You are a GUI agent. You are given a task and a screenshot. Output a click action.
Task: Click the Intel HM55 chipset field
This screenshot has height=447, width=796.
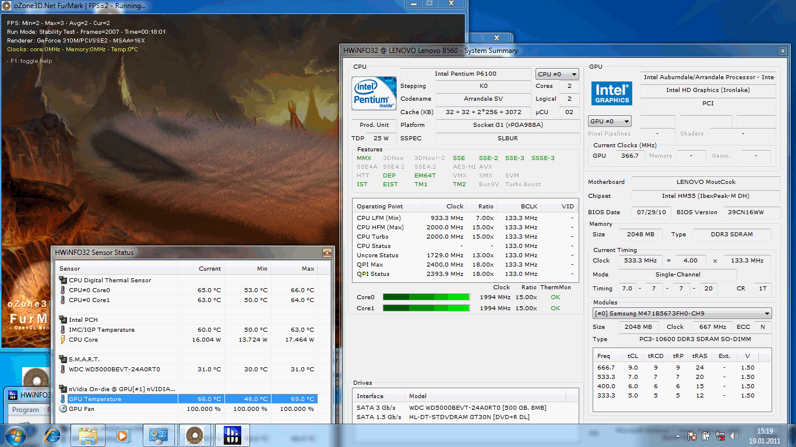[x=706, y=196]
